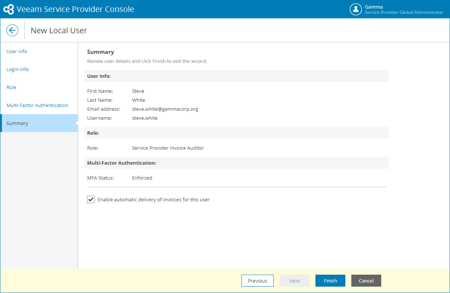Click Finish to create user

pos(330,281)
